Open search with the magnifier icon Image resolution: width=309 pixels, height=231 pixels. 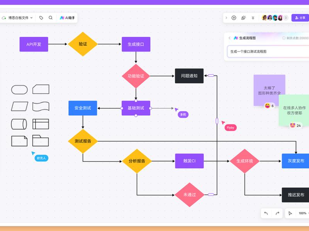click(51, 18)
